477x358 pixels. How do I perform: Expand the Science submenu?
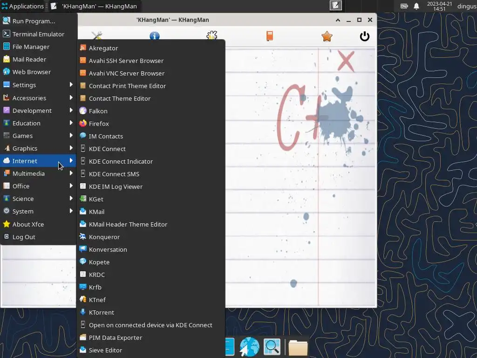(x=38, y=199)
